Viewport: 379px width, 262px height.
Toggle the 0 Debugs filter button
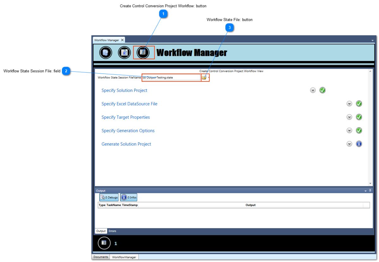109,197
